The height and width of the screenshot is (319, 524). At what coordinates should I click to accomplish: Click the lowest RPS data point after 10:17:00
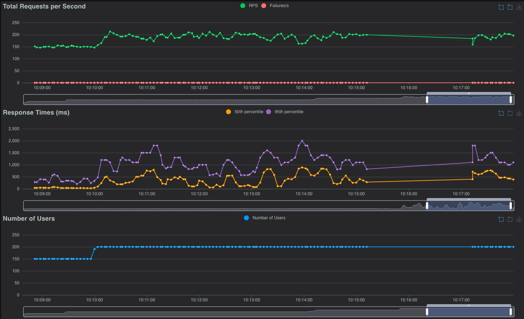[473, 45]
